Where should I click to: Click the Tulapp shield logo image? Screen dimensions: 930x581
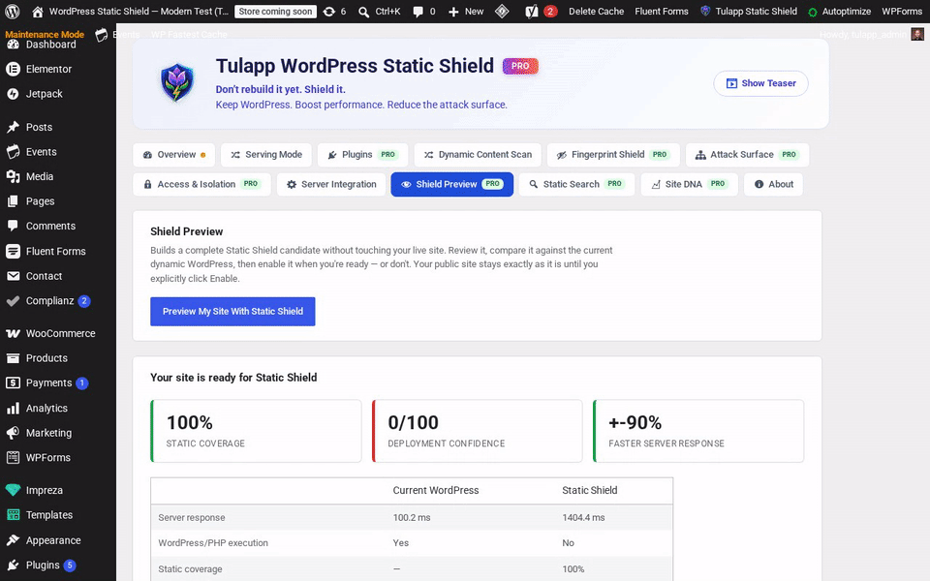click(x=176, y=83)
